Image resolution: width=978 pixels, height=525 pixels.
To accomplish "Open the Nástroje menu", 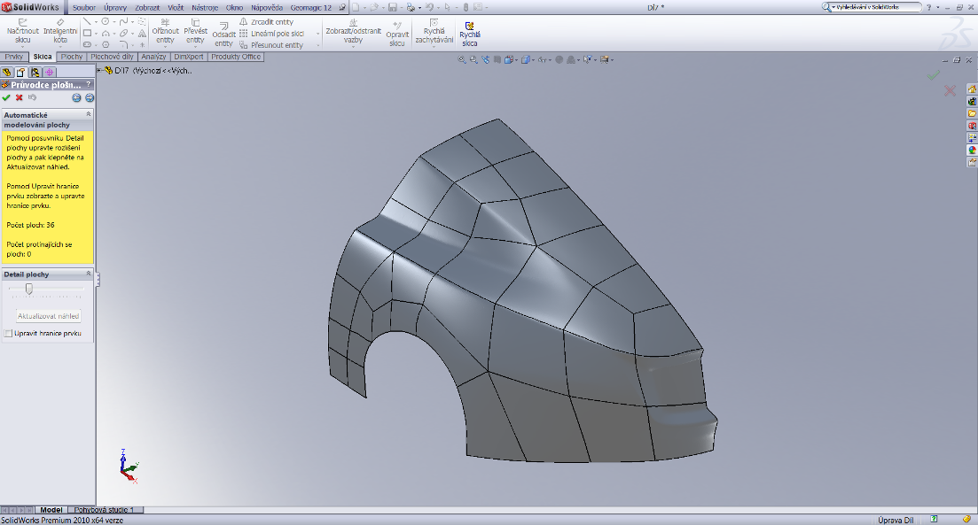I will pyautogui.click(x=205, y=7).
